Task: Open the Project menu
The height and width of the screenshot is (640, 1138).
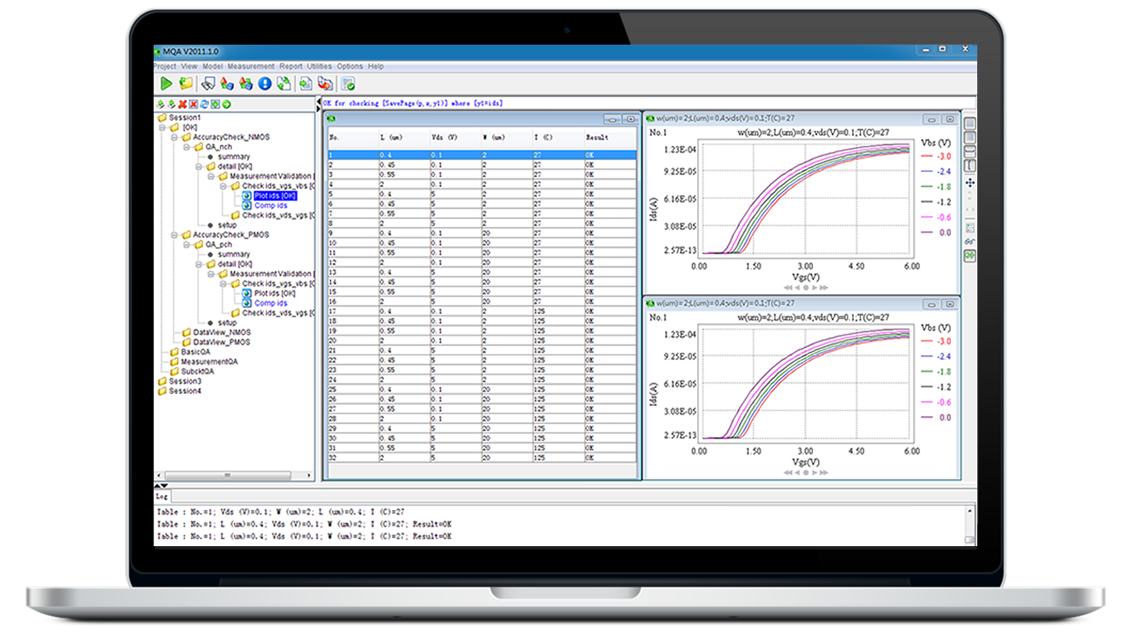Action: (x=165, y=66)
